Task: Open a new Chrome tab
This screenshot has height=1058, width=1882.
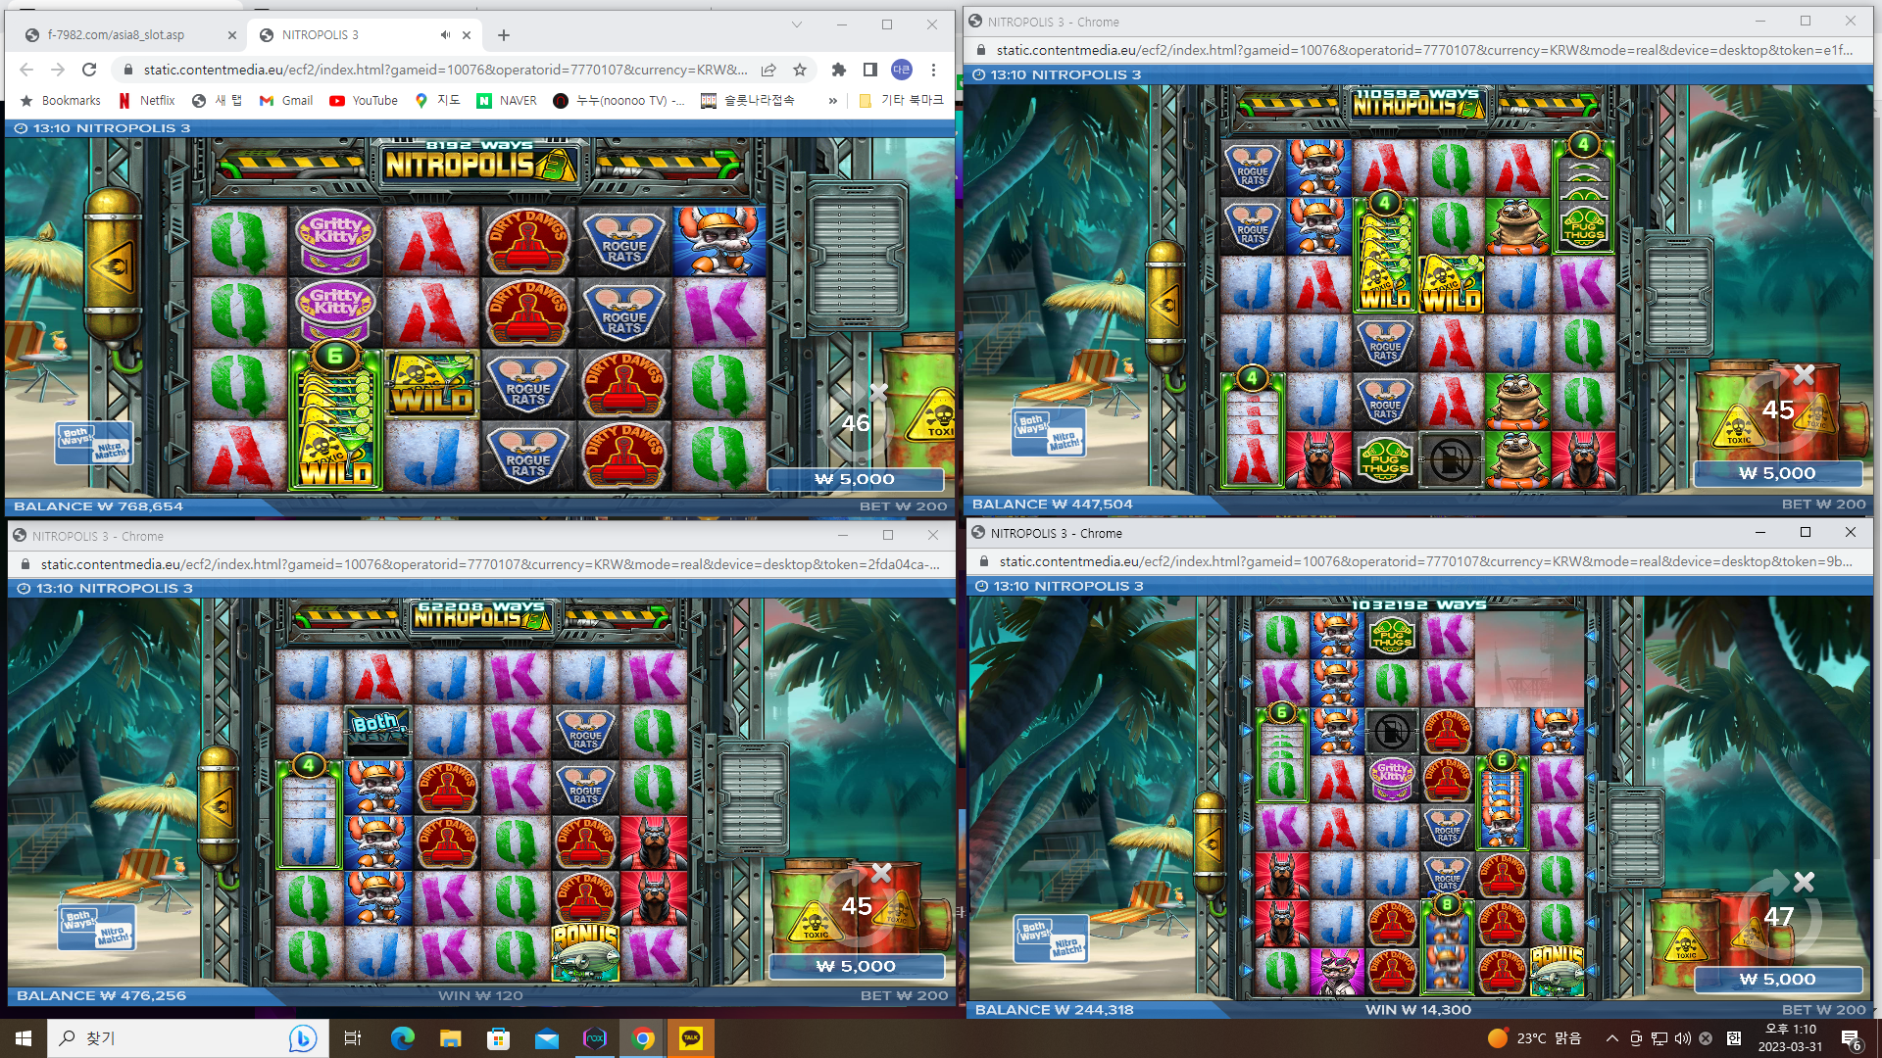Action: (x=504, y=35)
